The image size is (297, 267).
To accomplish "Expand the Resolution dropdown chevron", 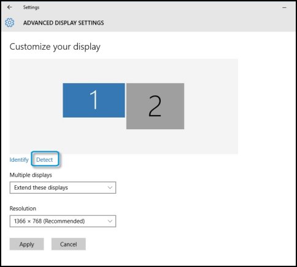I will click(110, 221).
